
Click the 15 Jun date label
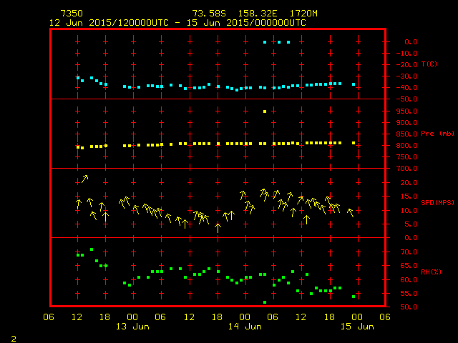pyautogui.click(x=356, y=327)
